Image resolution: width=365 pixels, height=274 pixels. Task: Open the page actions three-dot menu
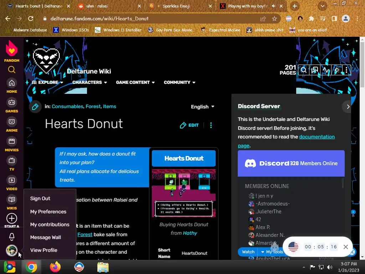(x=211, y=125)
